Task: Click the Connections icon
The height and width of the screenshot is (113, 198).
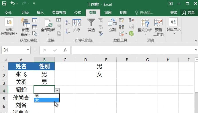Action: (59, 20)
